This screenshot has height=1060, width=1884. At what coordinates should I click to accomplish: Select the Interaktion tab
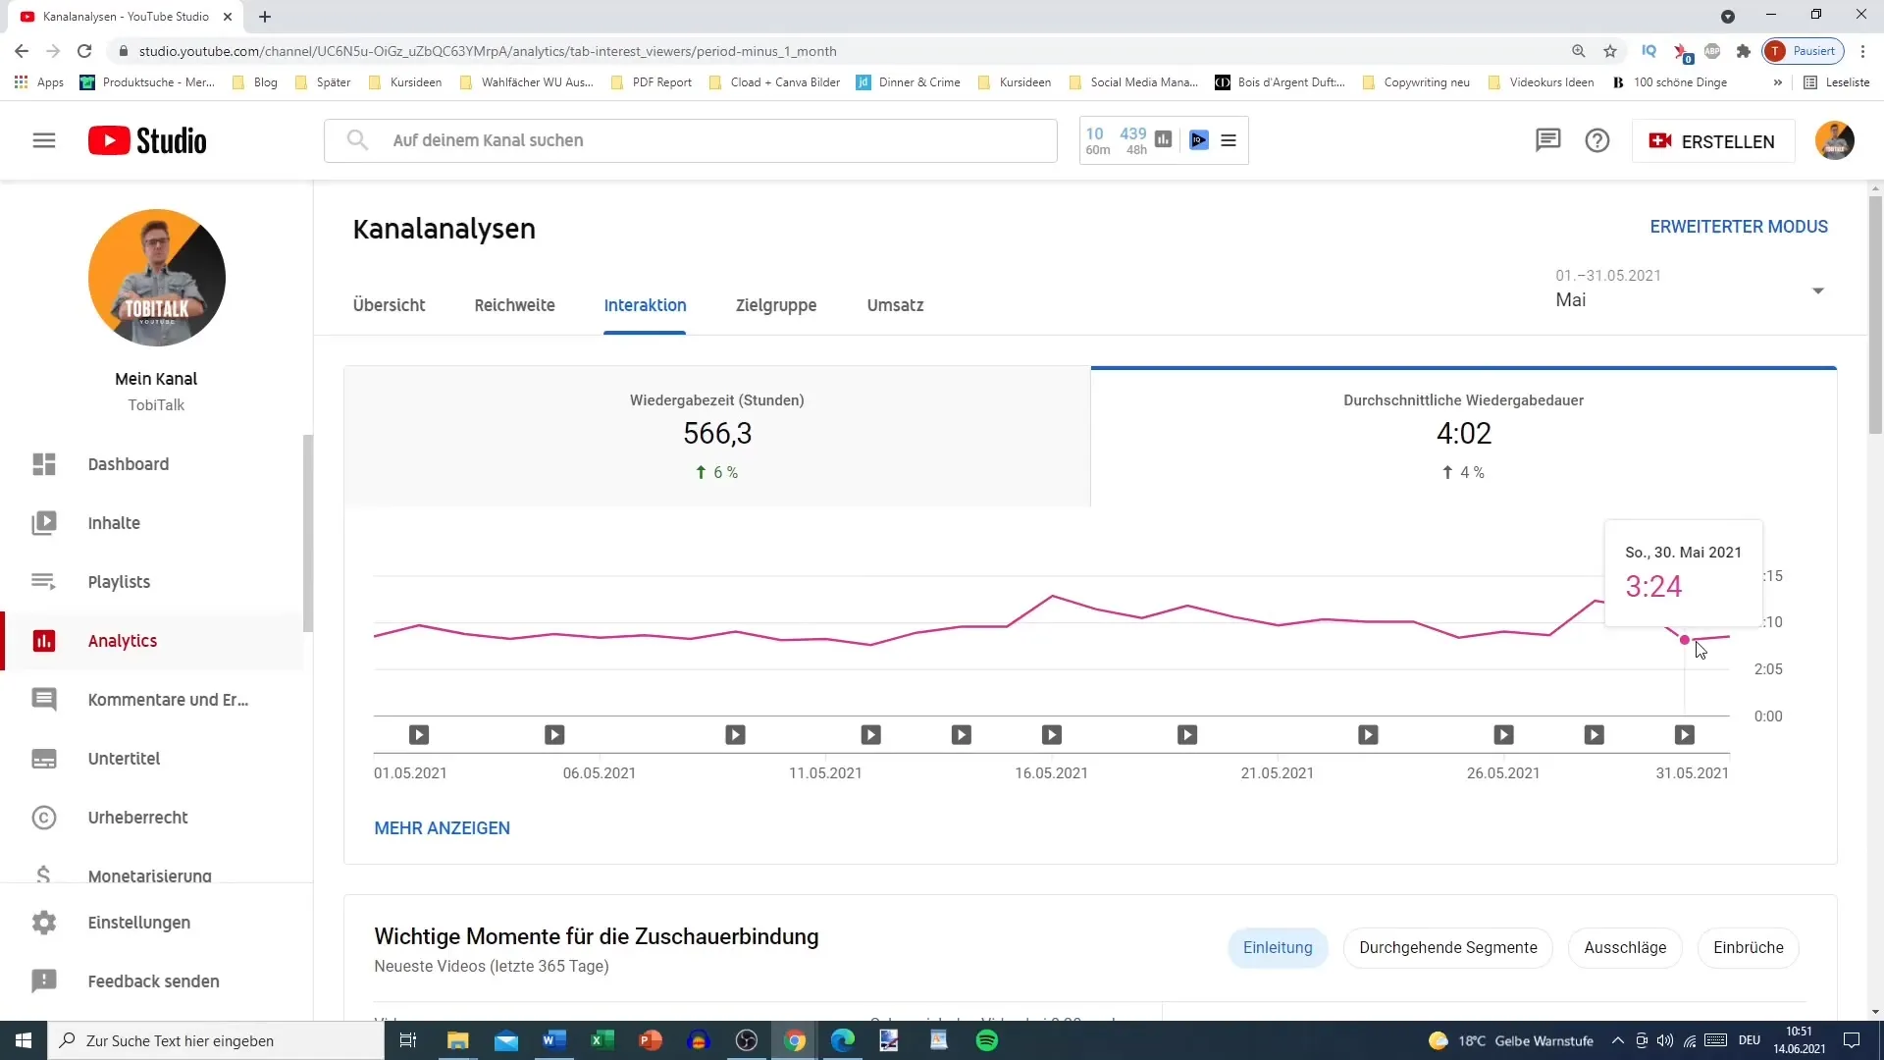click(645, 304)
